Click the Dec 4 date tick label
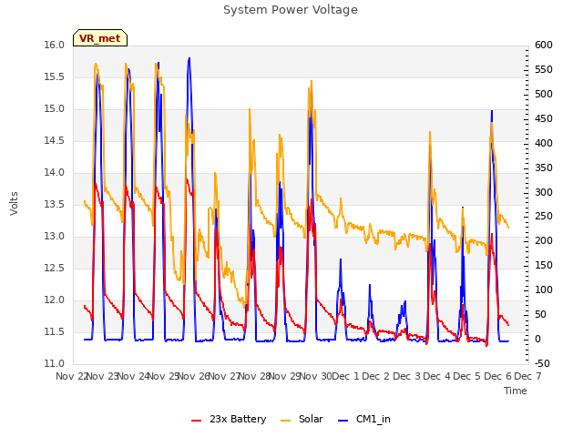The height and width of the screenshot is (437, 583). pyautogui.click(x=437, y=376)
